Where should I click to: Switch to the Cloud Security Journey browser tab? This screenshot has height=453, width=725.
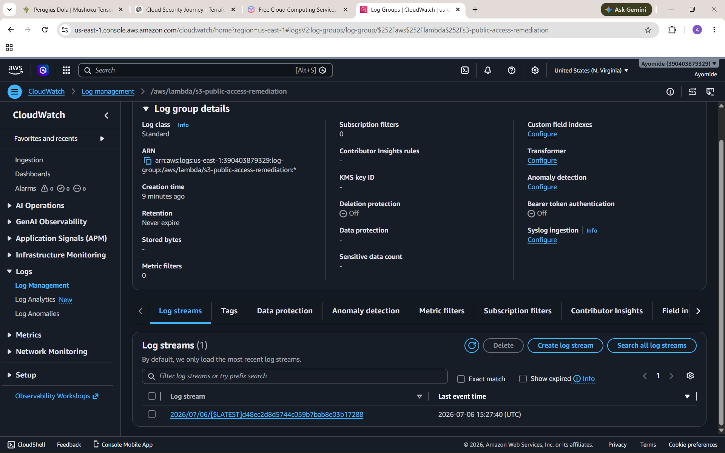click(185, 9)
